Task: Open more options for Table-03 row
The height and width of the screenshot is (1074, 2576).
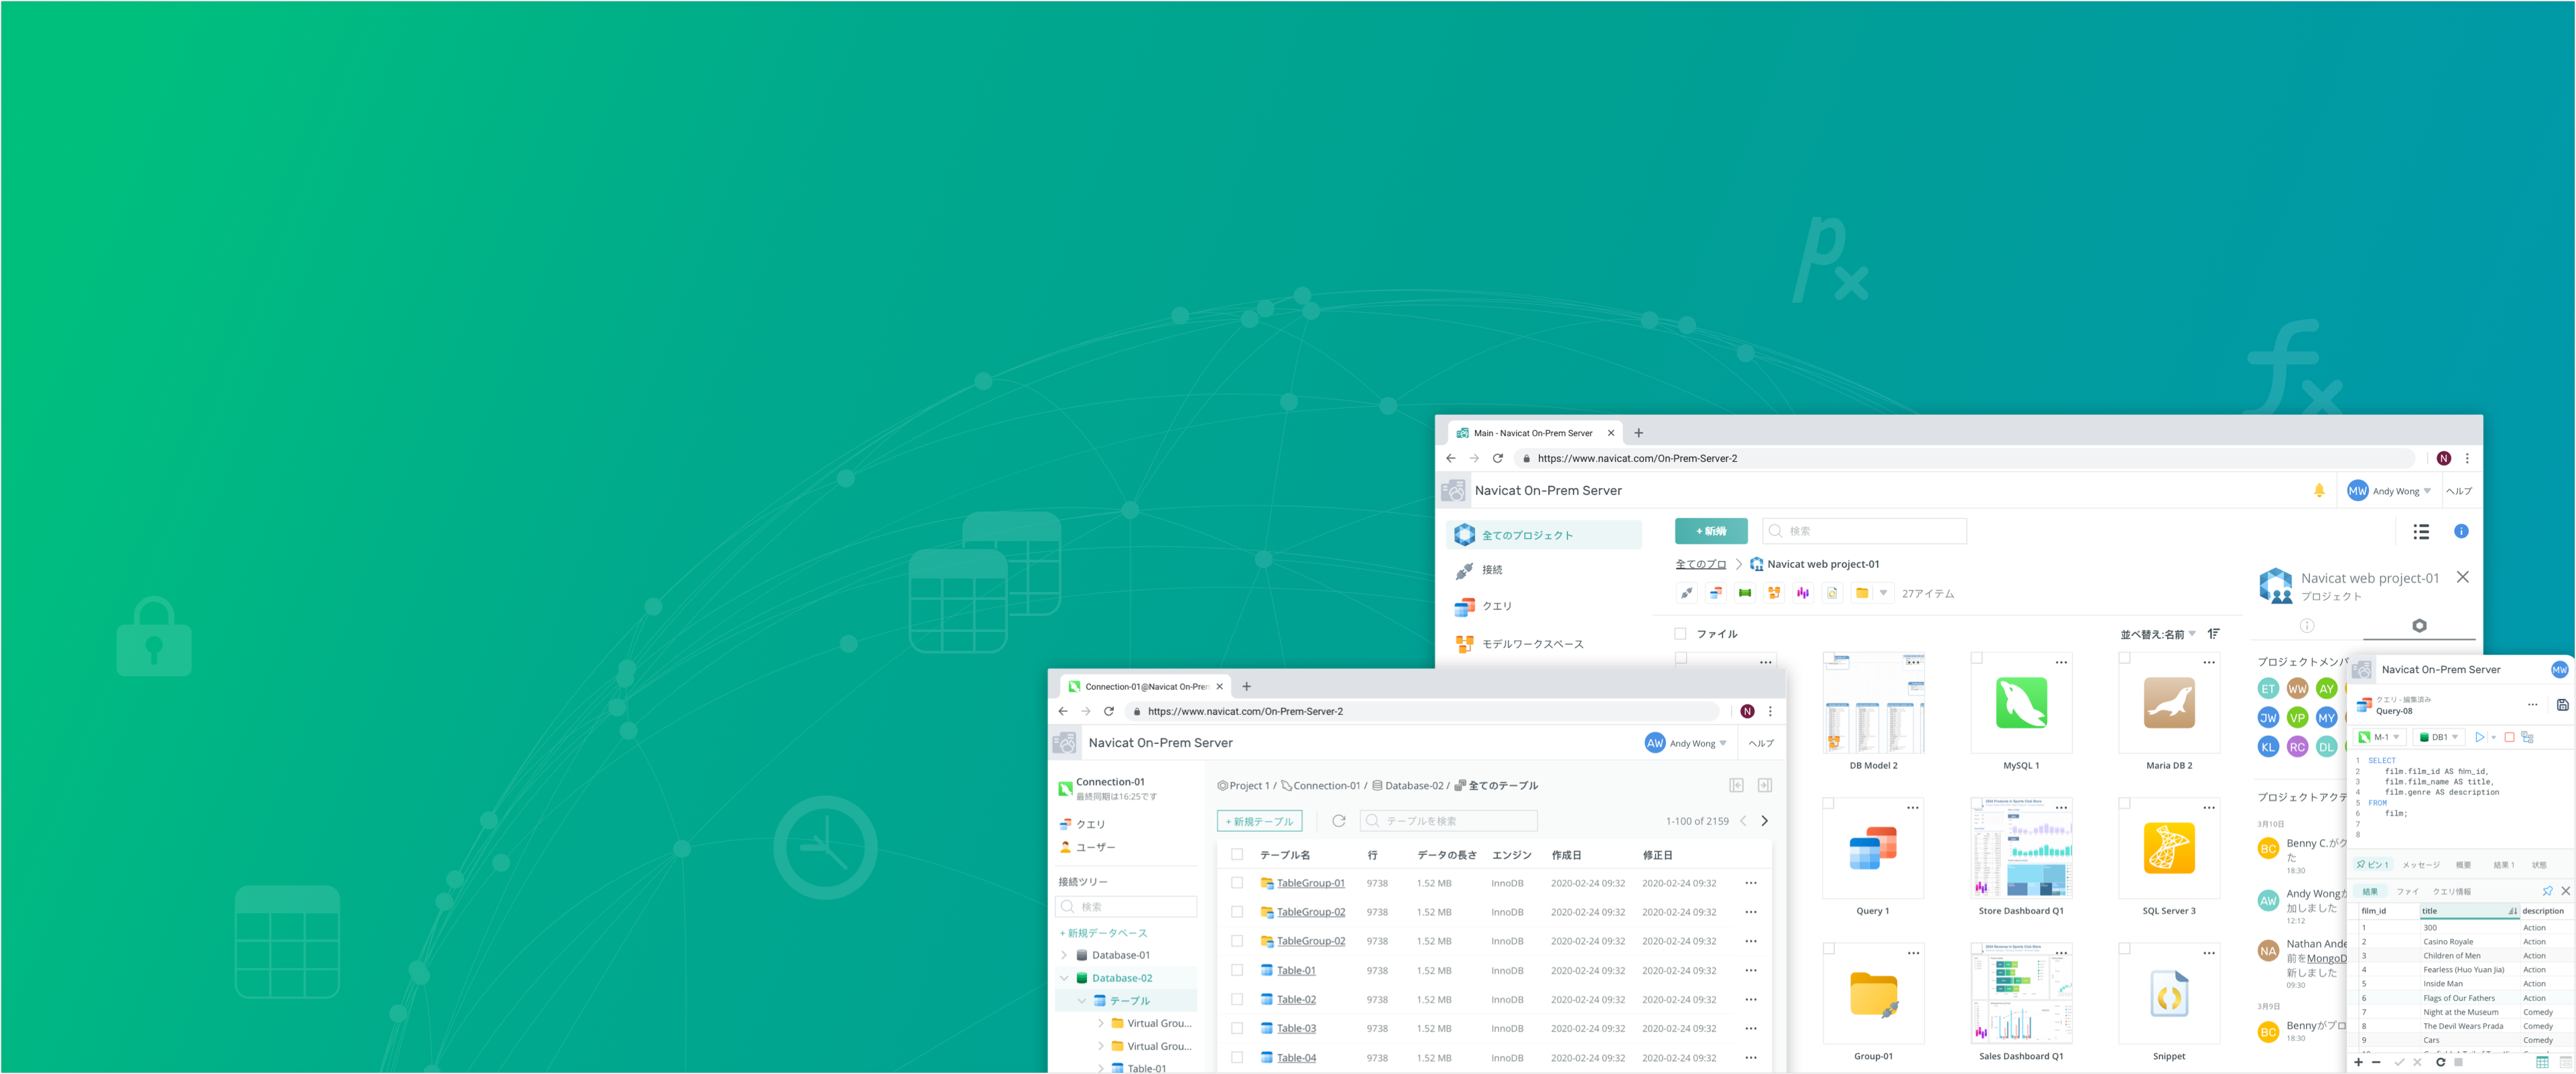Action: click(x=1751, y=1028)
